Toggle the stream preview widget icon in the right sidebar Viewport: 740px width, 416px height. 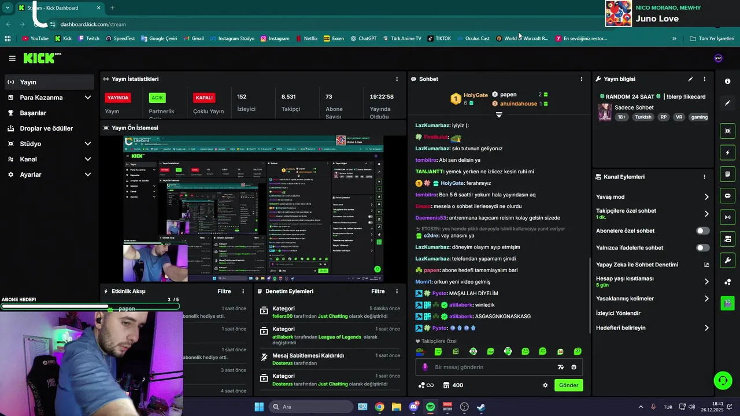tap(728, 131)
